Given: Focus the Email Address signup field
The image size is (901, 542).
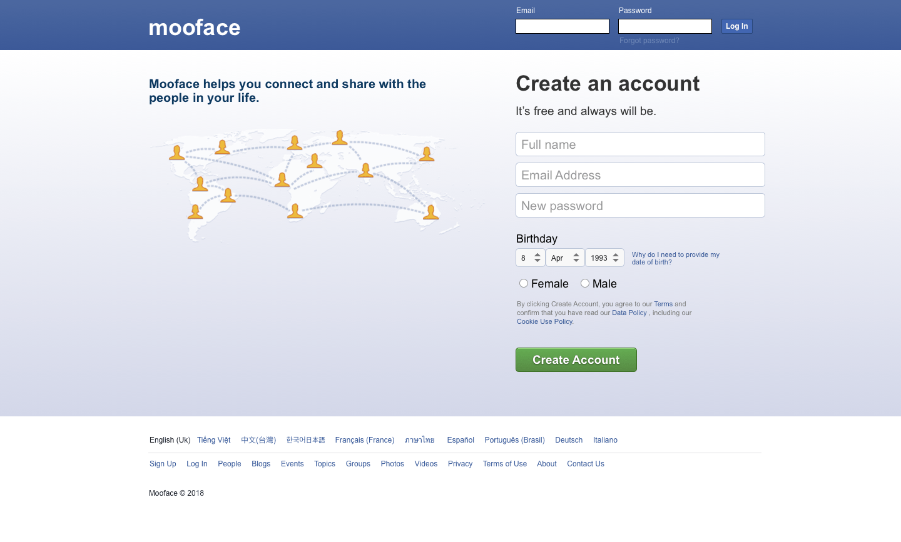Looking at the screenshot, I should pyautogui.click(x=640, y=174).
